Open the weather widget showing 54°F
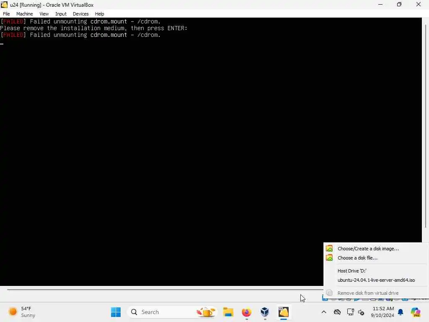Screen dimensions: 429x322 [x=22, y=312]
